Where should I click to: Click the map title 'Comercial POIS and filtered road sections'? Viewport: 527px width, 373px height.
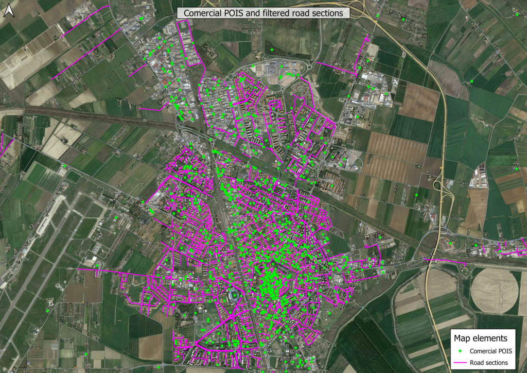pyautogui.click(x=263, y=13)
